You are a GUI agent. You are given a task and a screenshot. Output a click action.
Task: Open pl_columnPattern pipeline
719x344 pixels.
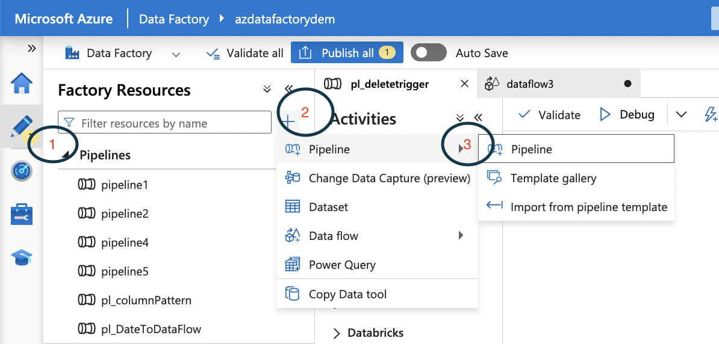pos(146,301)
